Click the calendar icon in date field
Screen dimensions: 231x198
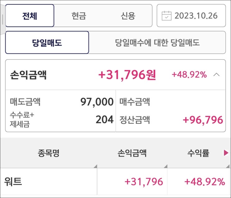pos(167,16)
